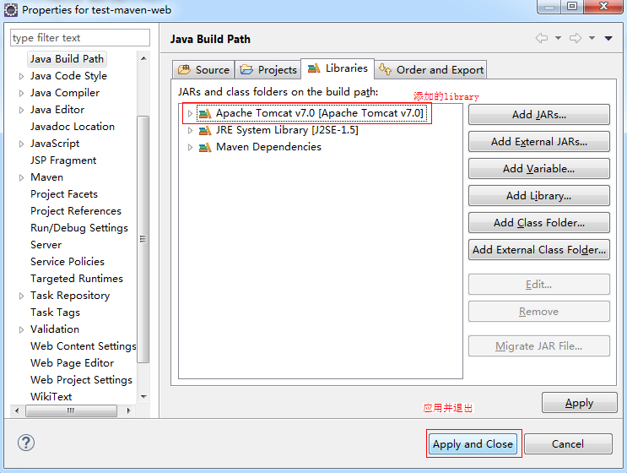Select Server in the tree

[x=46, y=245]
